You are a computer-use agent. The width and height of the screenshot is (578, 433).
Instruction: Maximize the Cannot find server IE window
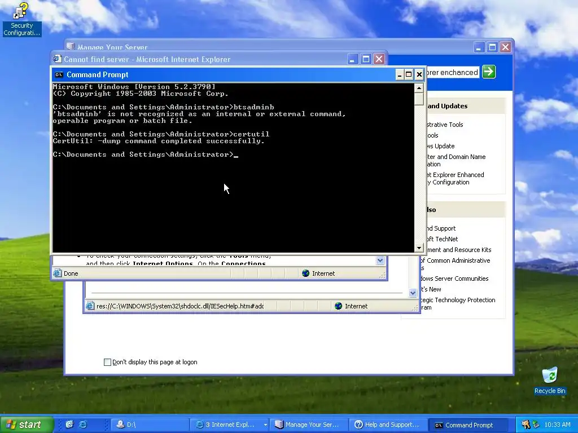pyautogui.click(x=366, y=59)
